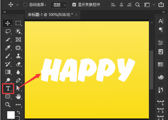Image resolution: width=168 pixels, height=120 pixels.
Task: Select the Brush tool
Action: point(8,56)
